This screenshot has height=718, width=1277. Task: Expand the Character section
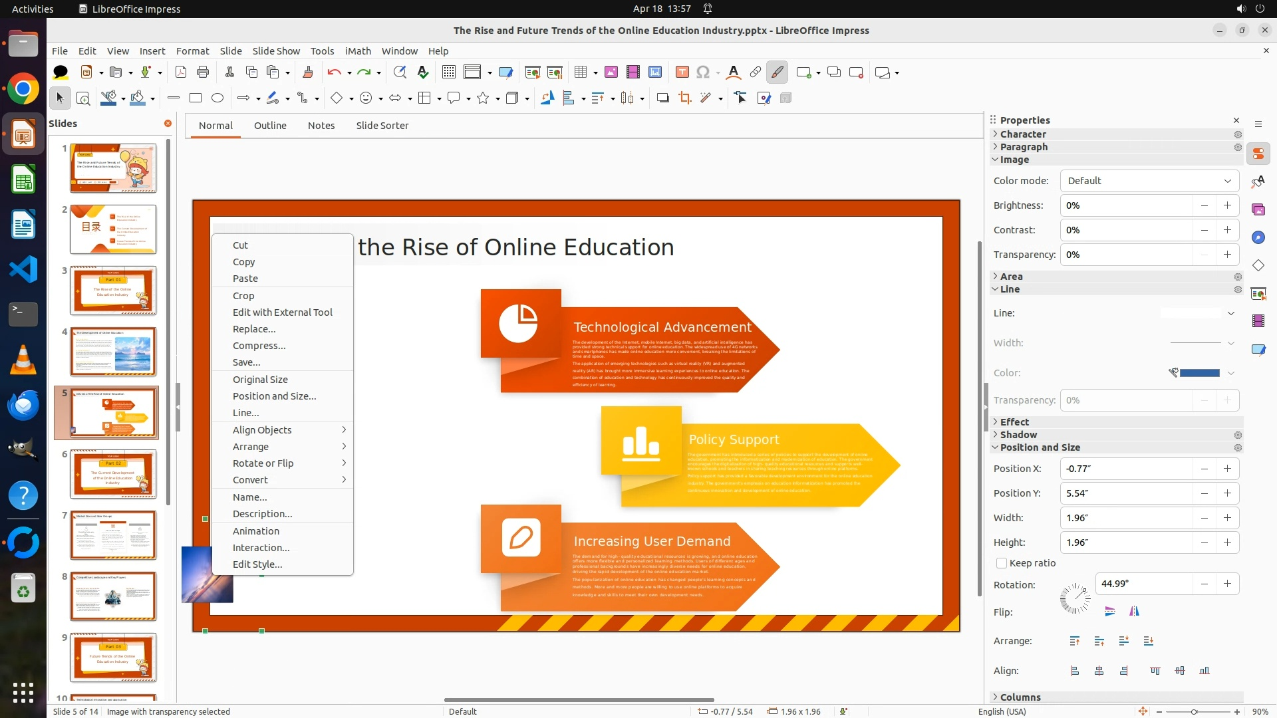click(x=1023, y=134)
